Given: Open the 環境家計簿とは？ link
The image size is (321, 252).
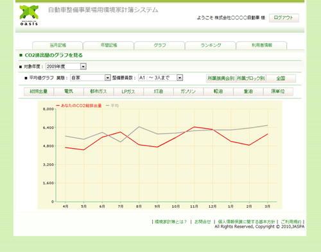Looking at the screenshot, I should coord(171,222).
